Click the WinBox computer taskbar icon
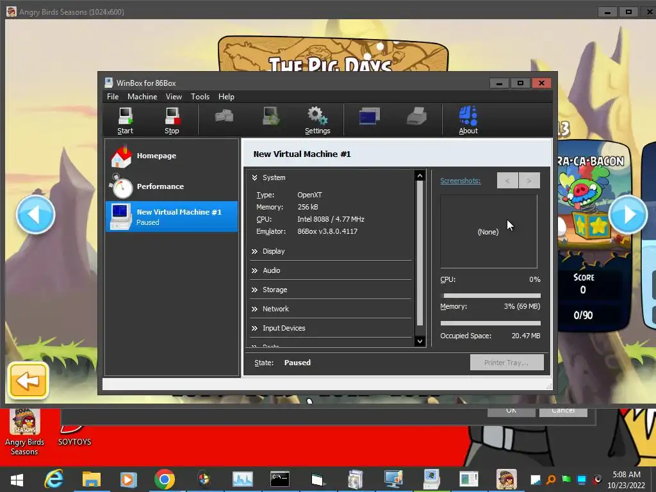656x492 pixels. click(x=431, y=479)
